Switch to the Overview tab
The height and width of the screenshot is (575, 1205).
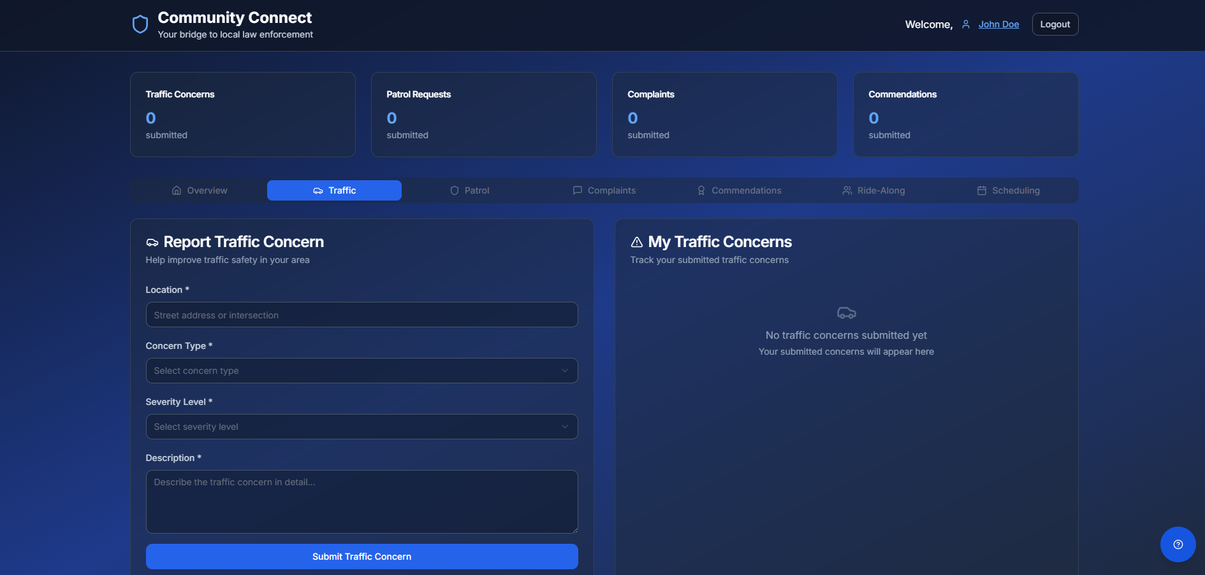(x=199, y=190)
